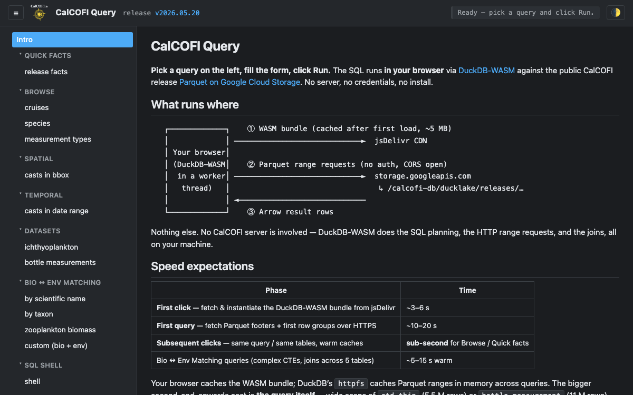Follow Parquet on Google Cloud Storage link

tap(239, 82)
